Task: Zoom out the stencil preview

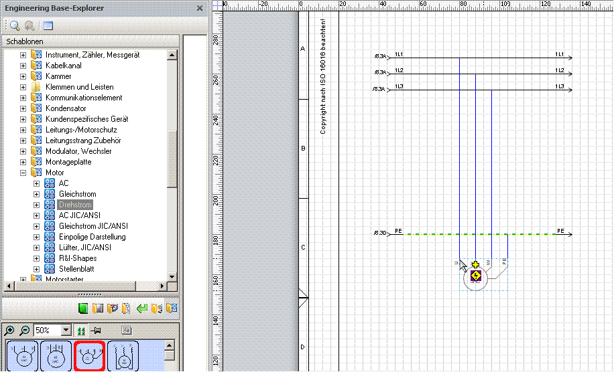Action: click(24, 331)
